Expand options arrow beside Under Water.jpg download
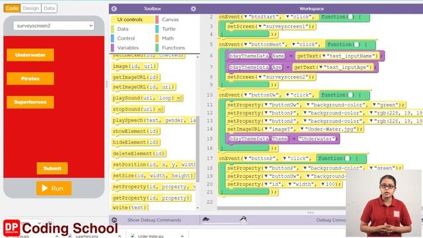The height and width of the screenshot is (238, 423). click(x=182, y=236)
